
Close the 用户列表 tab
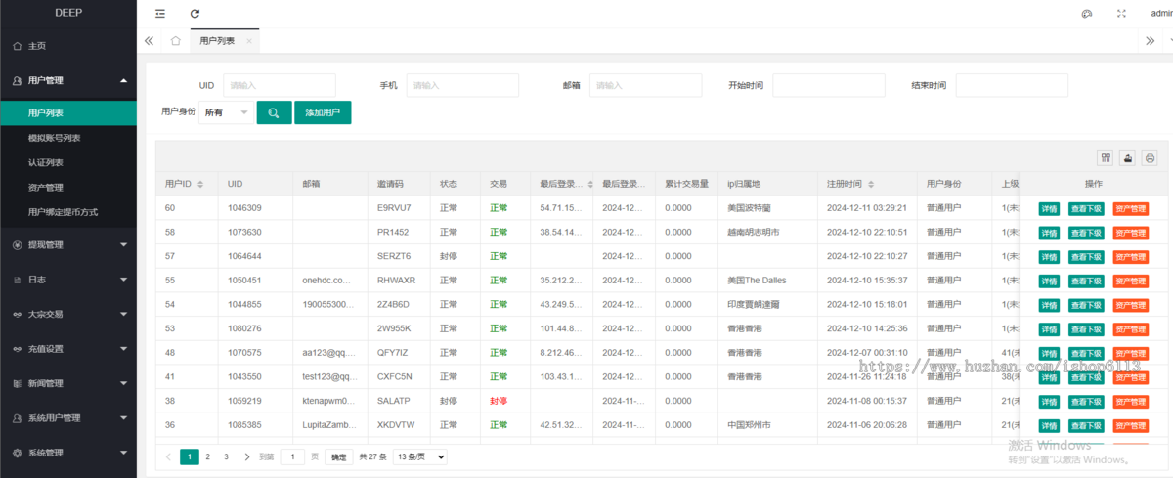click(x=249, y=41)
